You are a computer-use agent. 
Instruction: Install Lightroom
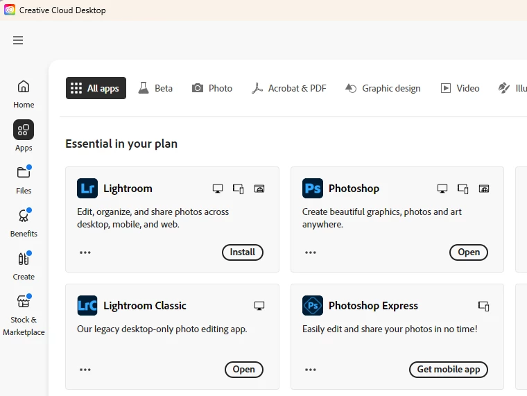click(242, 252)
